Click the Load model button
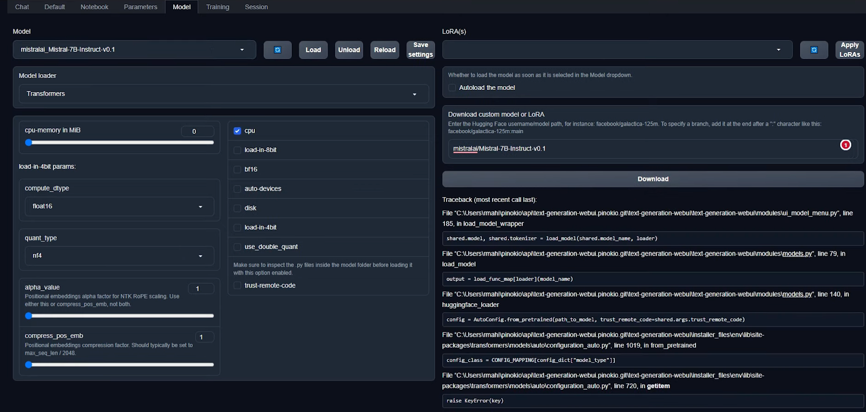This screenshot has width=866, height=412. (313, 50)
